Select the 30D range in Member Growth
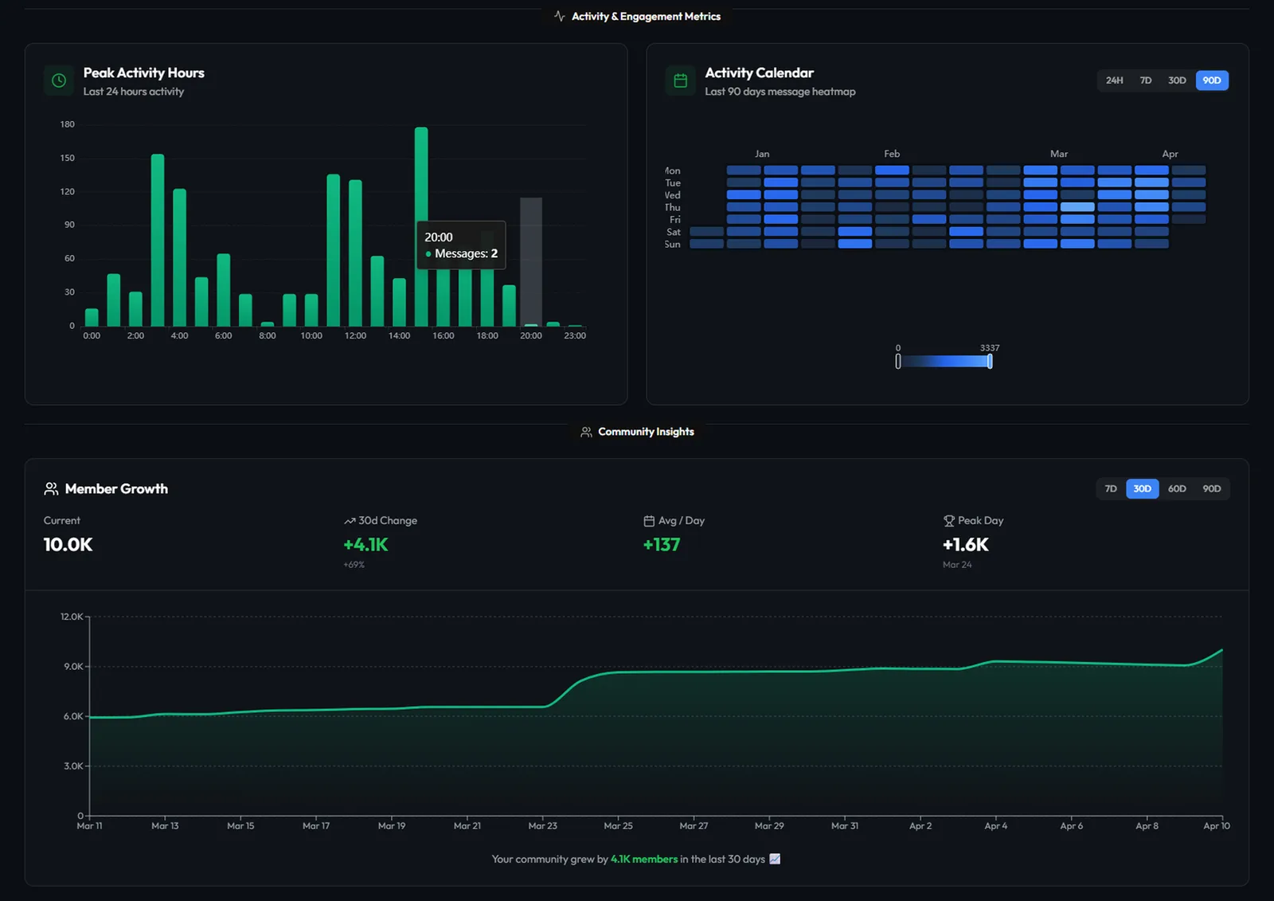Screen dimensions: 1274x901 (1142, 488)
